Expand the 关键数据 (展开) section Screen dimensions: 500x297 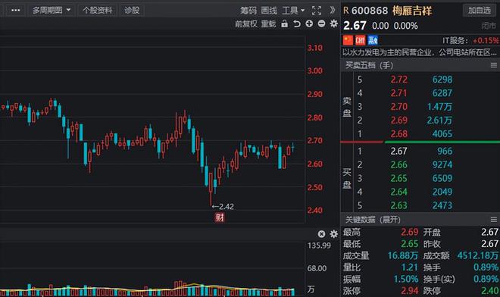[373, 220]
